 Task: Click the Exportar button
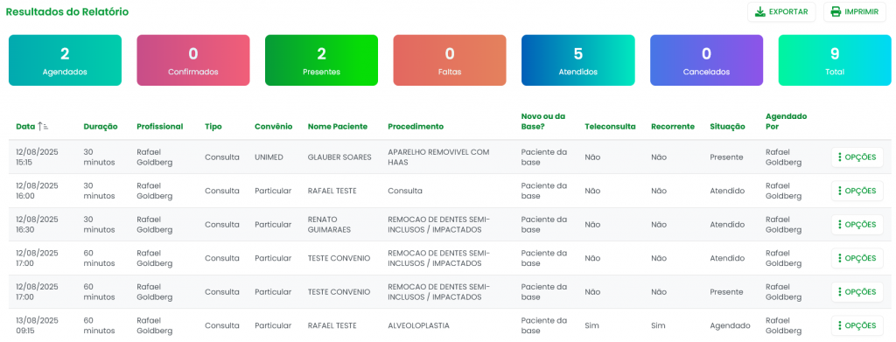[781, 12]
